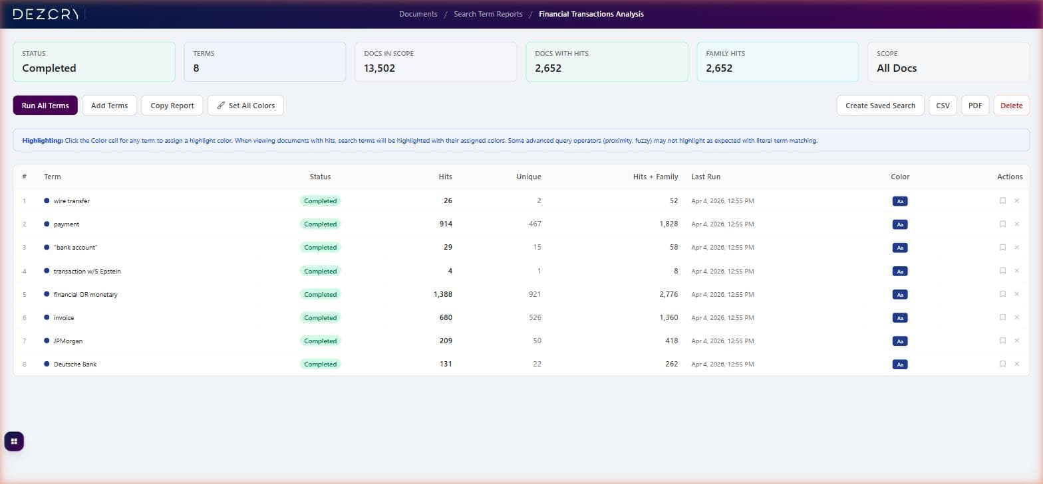The width and height of the screenshot is (1043, 484).
Task: Click the Create Saved Search button
Action: click(880, 106)
